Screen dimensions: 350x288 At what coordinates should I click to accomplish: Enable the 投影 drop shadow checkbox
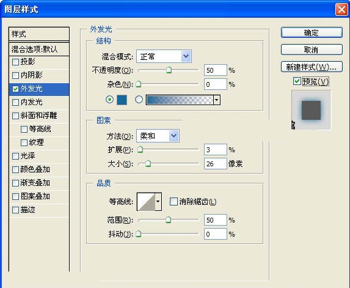pyautogui.click(x=15, y=62)
